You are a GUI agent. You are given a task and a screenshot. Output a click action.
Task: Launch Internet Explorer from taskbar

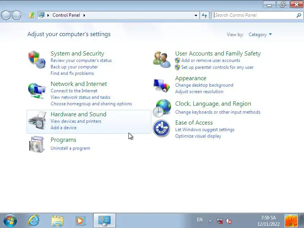click(33, 220)
